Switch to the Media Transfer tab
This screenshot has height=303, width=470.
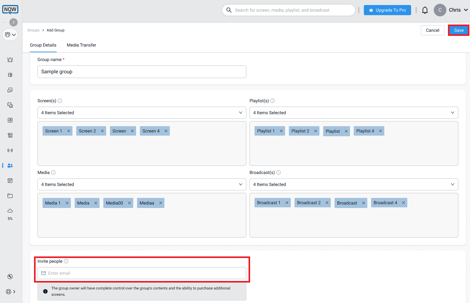pos(82,45)
